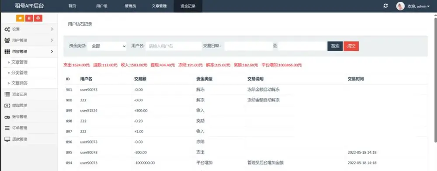The width and height of the screenshot is (437, 171).
Task: Click the 资金类型 column header
Action: 204,79
